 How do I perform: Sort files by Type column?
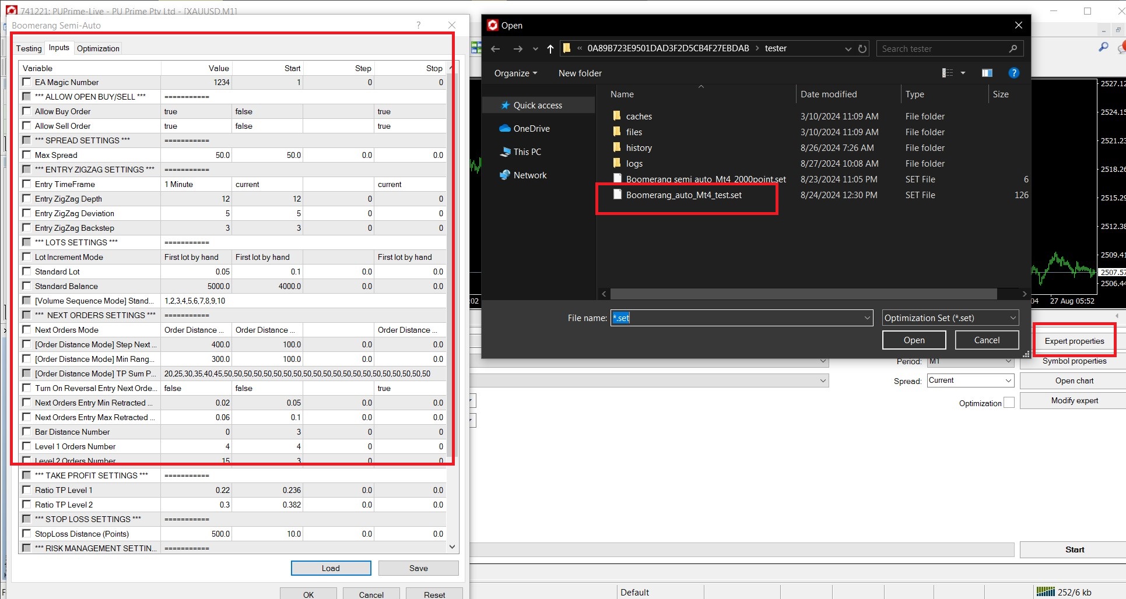click(914, 94)
